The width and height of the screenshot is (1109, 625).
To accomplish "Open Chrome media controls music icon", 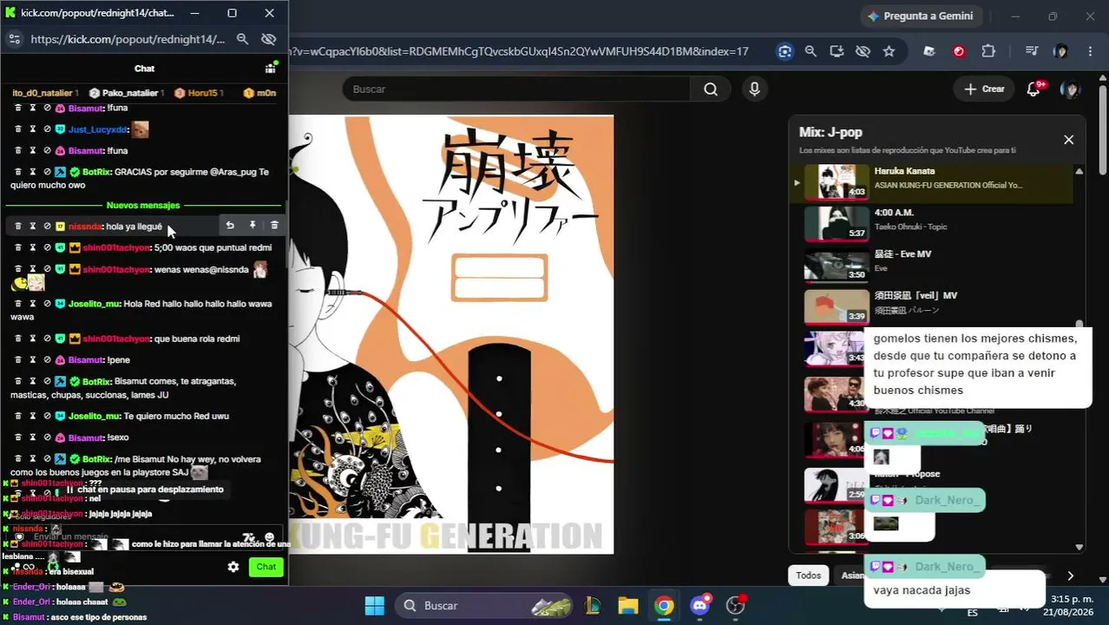I will point(1031,51).
